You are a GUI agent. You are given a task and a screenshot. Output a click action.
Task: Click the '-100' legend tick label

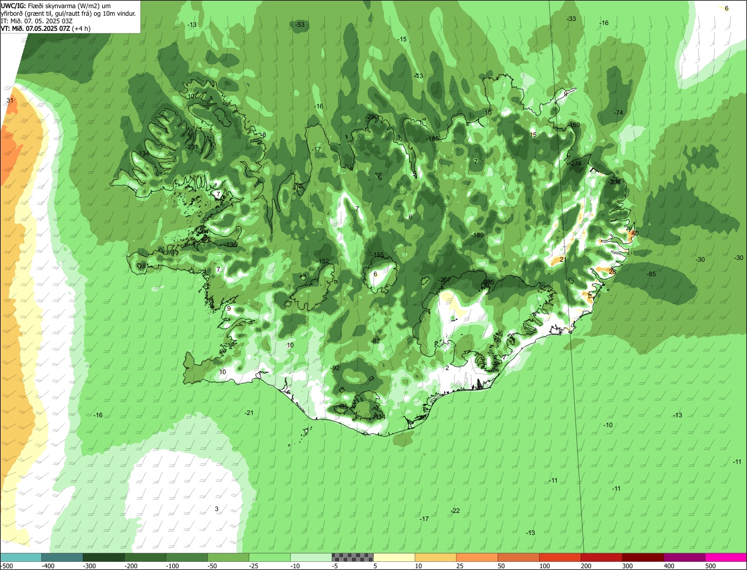pyautogui.click(x=172, y=566)
